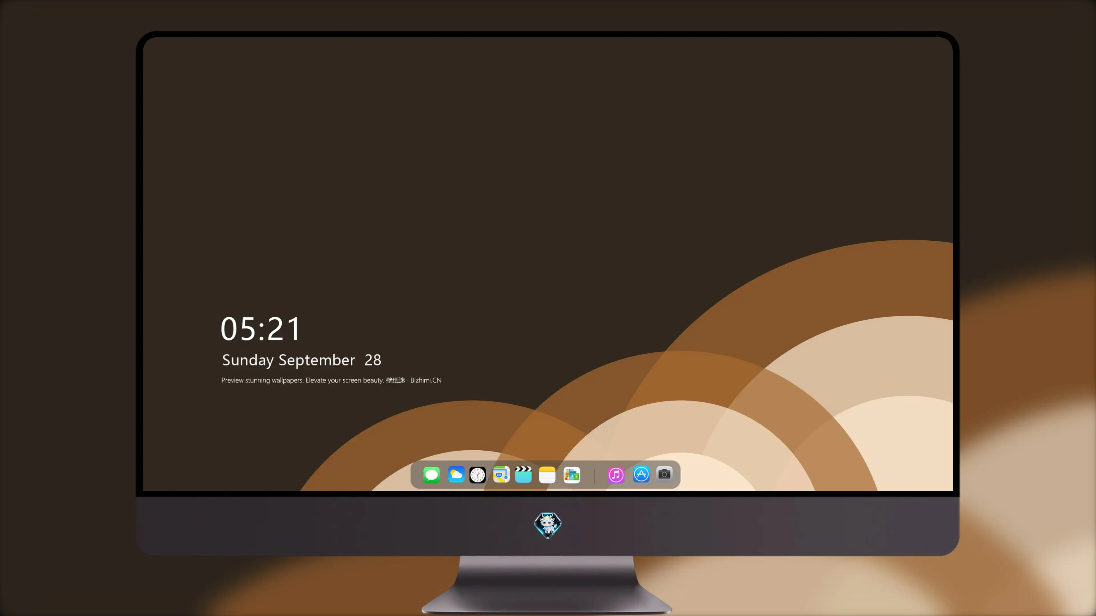Launch the Clock app from the dock
Screen dimensions: 1096x616
(478, 475)
